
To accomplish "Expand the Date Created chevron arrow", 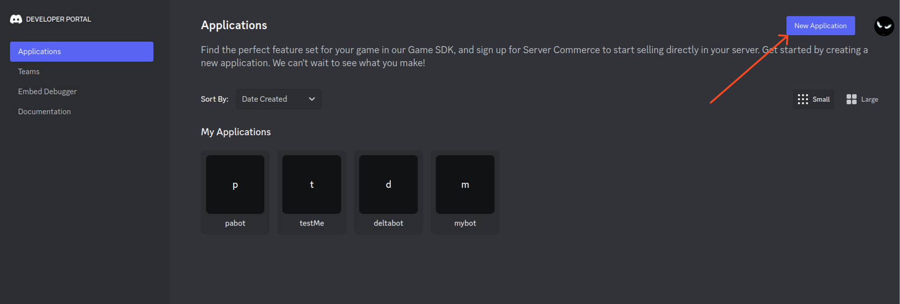I will point(312,99).
